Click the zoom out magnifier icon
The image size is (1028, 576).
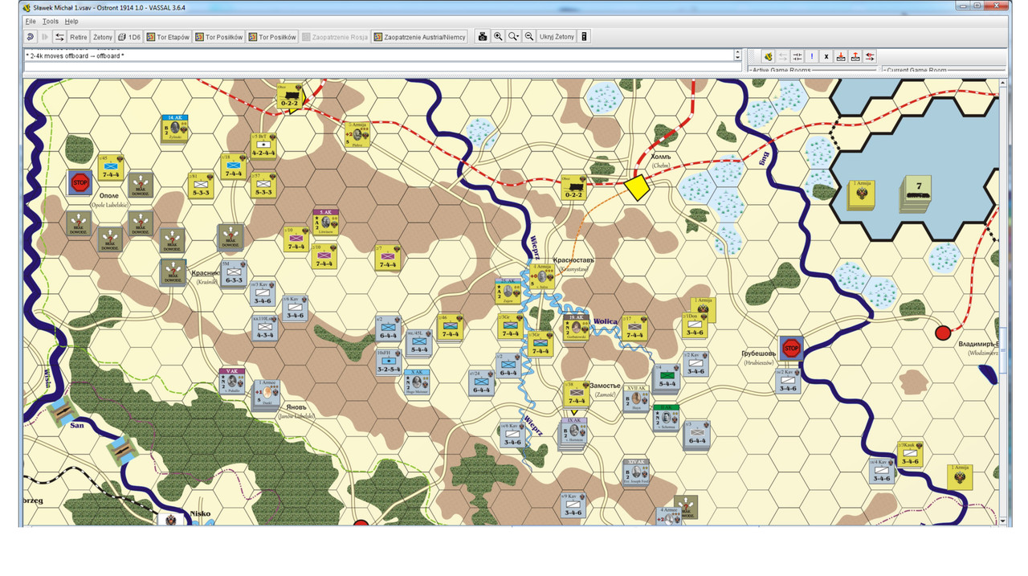(529, 37)
